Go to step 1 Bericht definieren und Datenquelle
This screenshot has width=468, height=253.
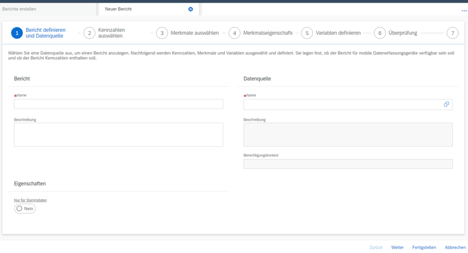coord(38,33)
